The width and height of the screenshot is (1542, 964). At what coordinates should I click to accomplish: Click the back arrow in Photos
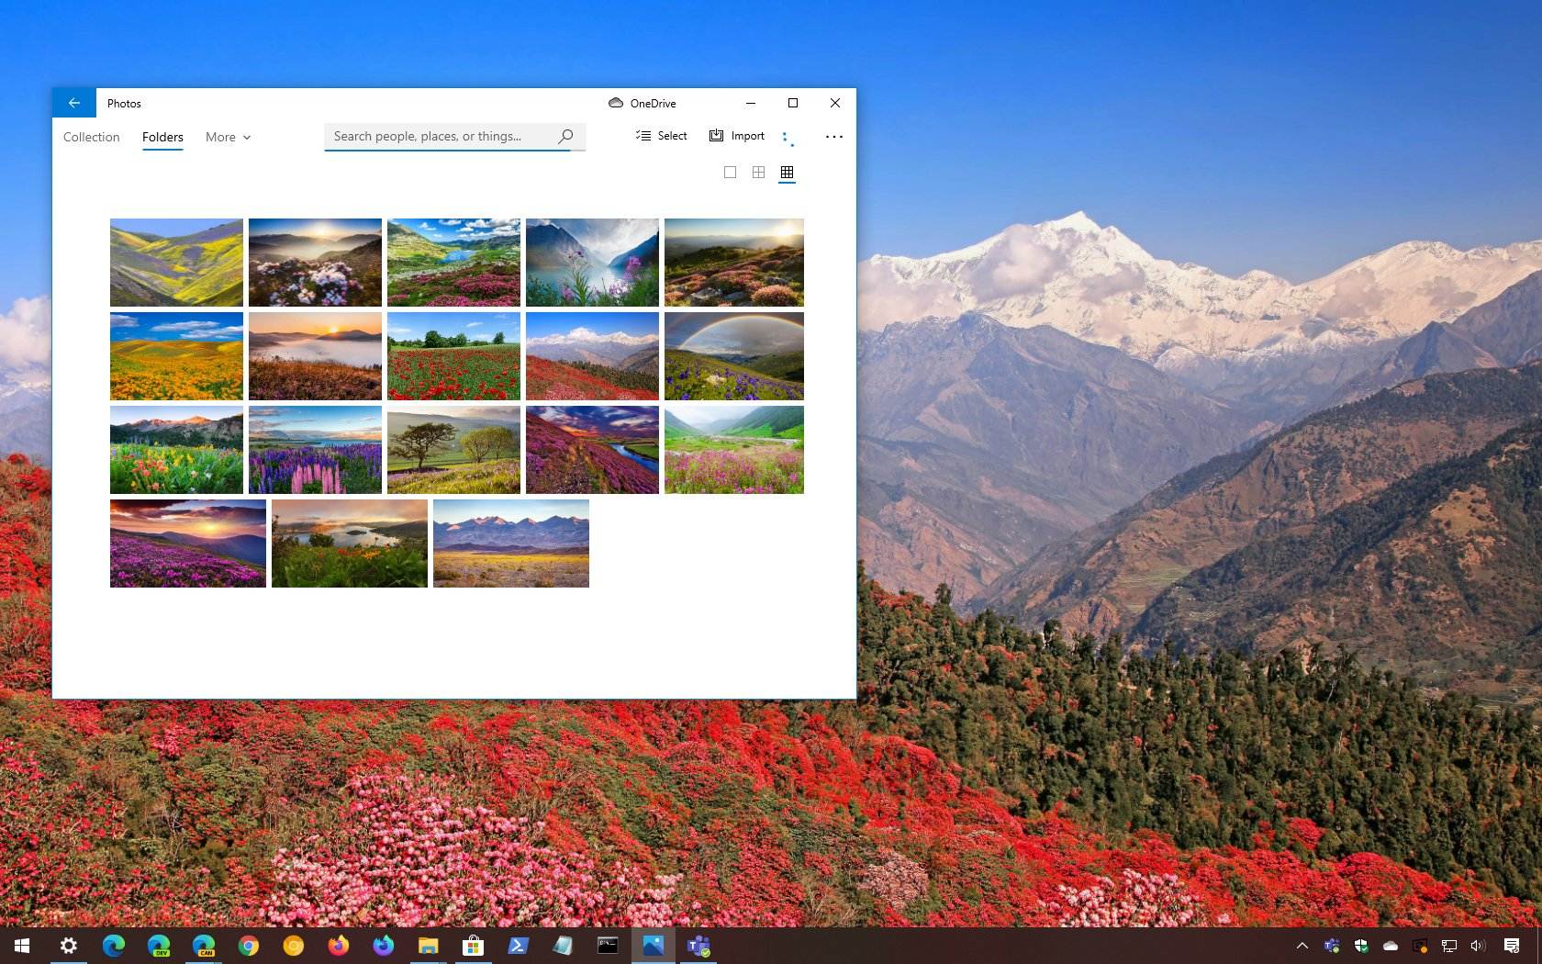pyautogui.click(x=74, y=103)
